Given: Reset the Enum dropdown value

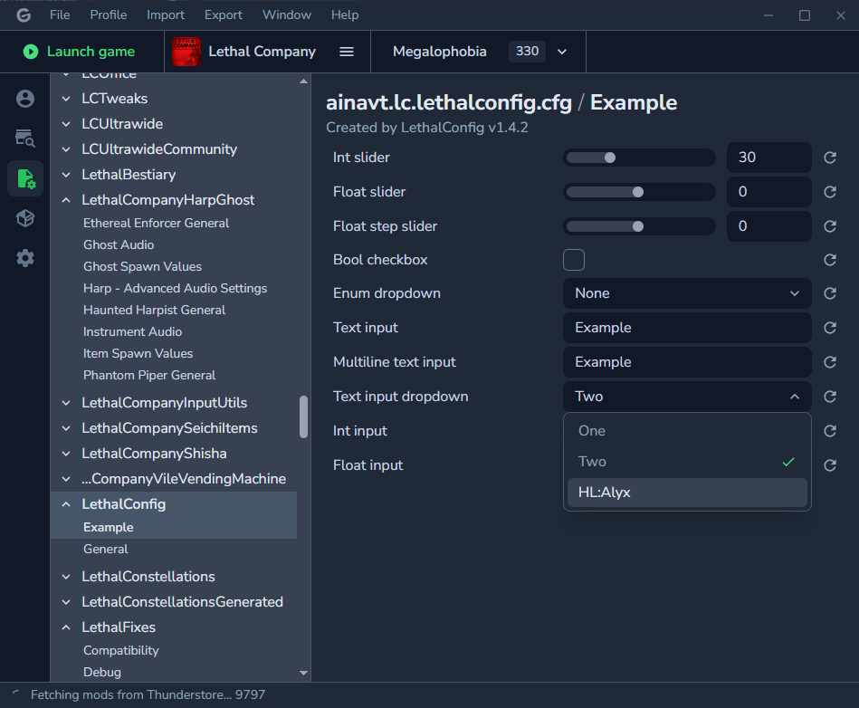Looking at the screenshot, I should click(x=830, y=293).
